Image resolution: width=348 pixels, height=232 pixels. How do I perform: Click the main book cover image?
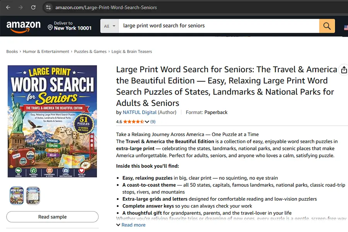52,121
